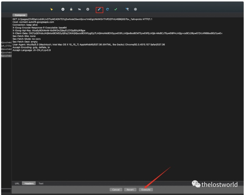Click the Accept-Encoding: gzip, deflate, br line

point(31,47)
